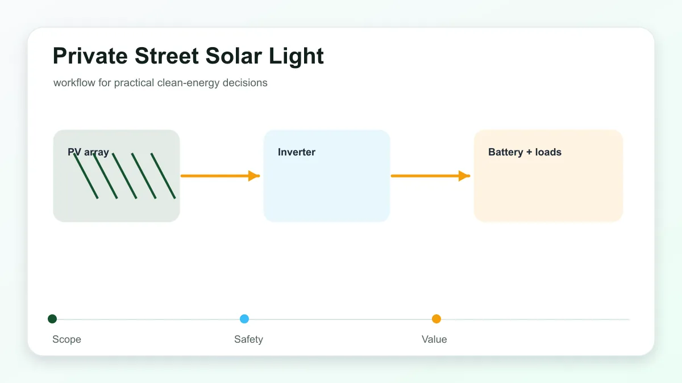Screen dimensions: 682x383
Task: Select the dark green Scope marker
Action: (52, 319)
